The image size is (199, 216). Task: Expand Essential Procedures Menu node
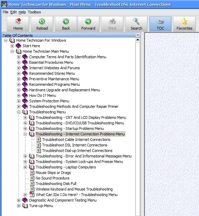click(19, 63)
